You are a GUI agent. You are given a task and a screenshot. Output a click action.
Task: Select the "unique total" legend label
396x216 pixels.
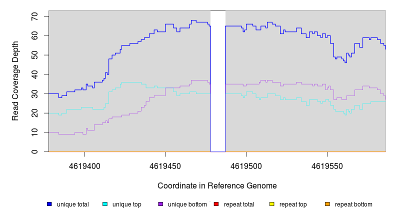click(73, 204)
